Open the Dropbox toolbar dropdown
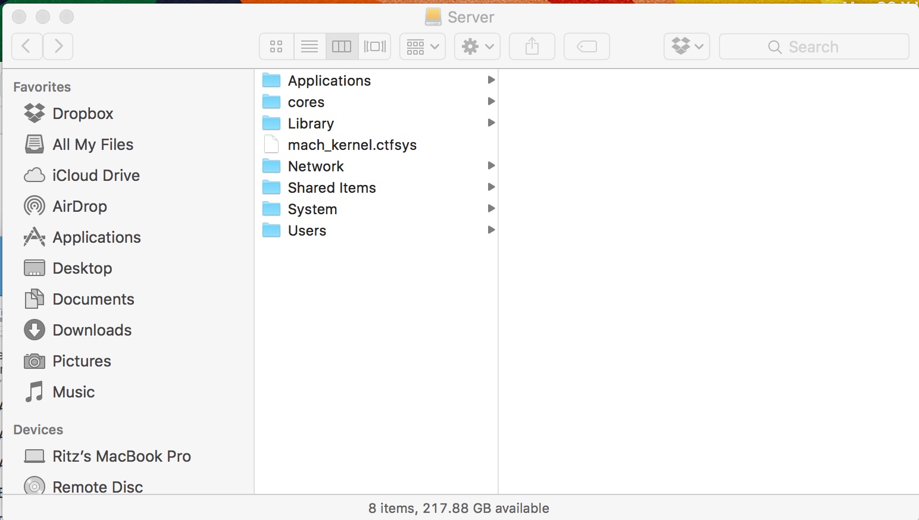 click(687, 46)
